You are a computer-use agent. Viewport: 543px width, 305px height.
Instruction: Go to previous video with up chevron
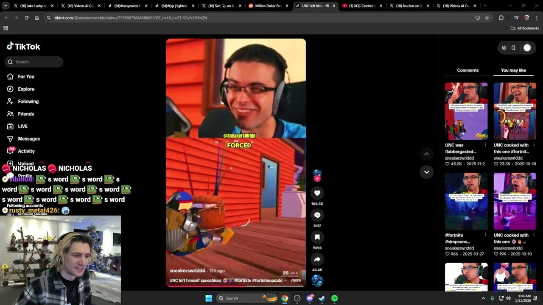click(426, 154)
